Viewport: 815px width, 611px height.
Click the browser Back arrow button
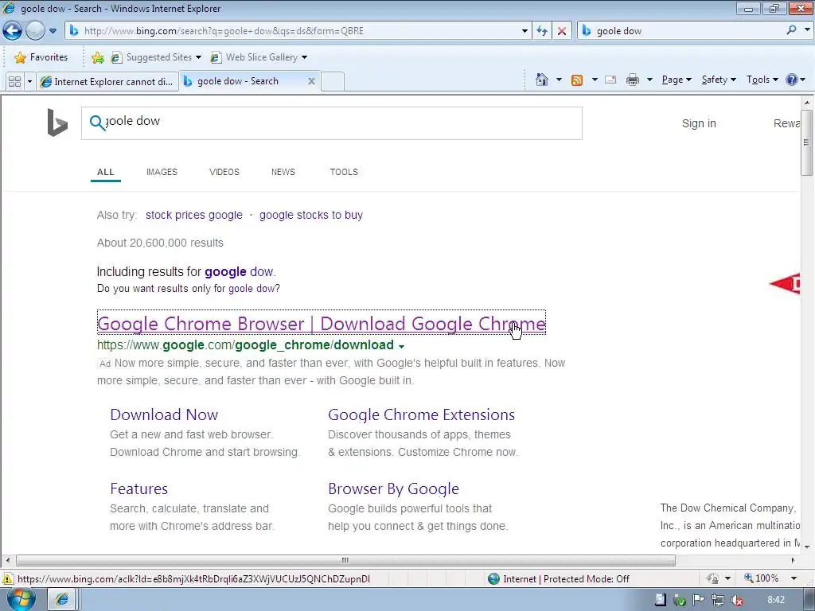click(13, 31)
